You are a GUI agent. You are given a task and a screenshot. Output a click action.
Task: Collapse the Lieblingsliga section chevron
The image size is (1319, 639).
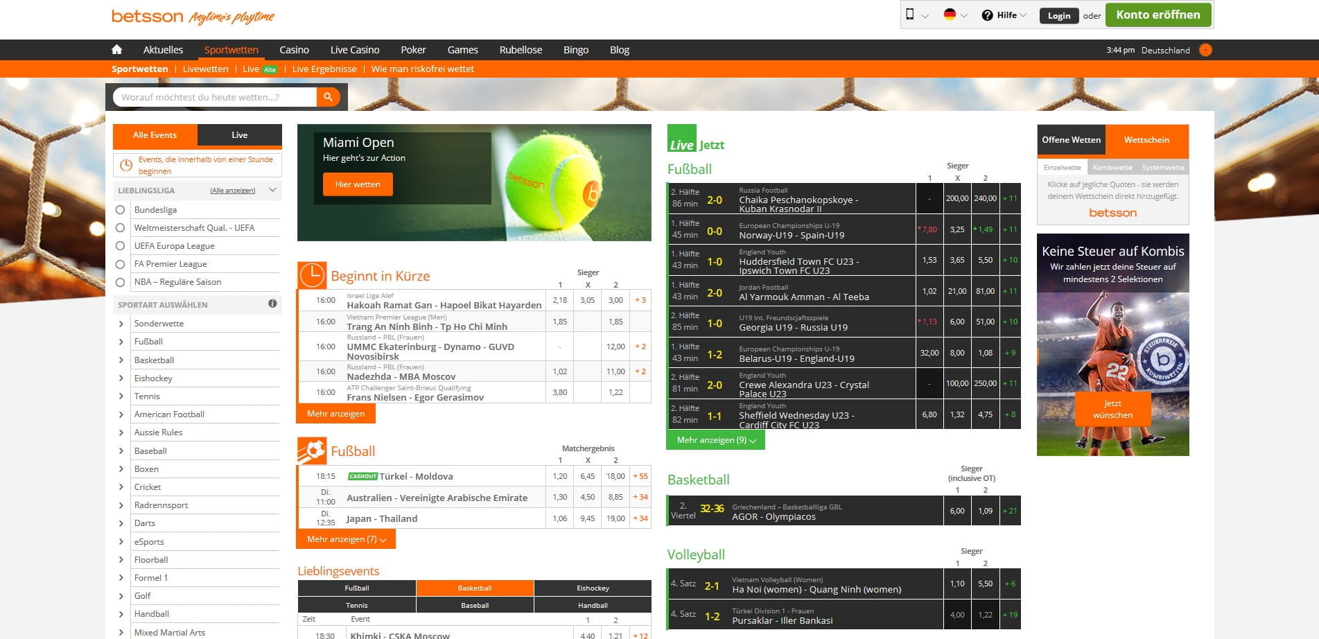[272, 190]
